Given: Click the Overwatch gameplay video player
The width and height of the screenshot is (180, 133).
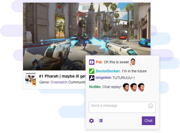Looking at the screenshot, I should point(87,36).
